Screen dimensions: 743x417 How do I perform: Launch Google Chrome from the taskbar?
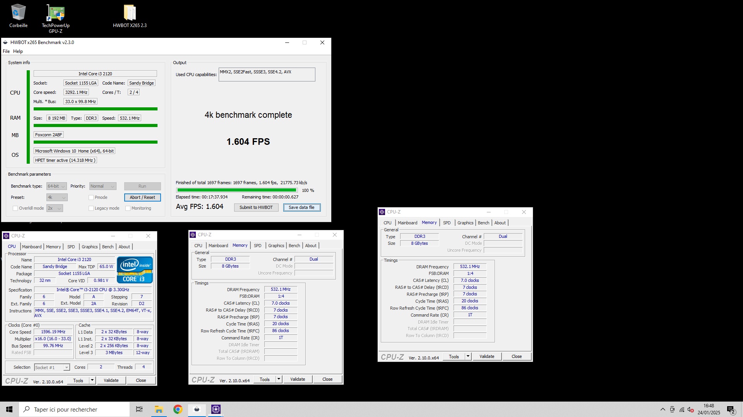[178, 409]
